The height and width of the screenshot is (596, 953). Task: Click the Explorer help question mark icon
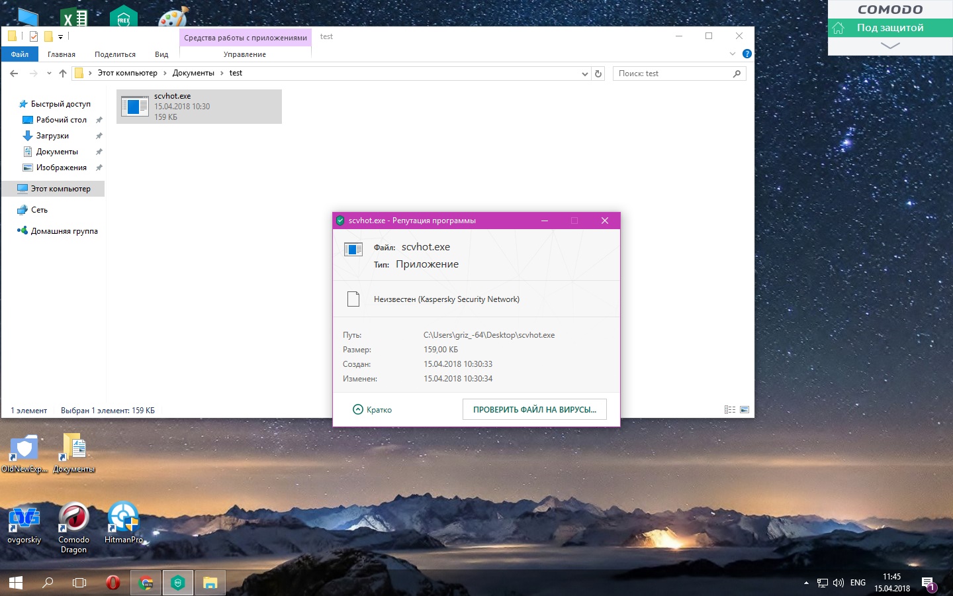click(x=747, y=54)
